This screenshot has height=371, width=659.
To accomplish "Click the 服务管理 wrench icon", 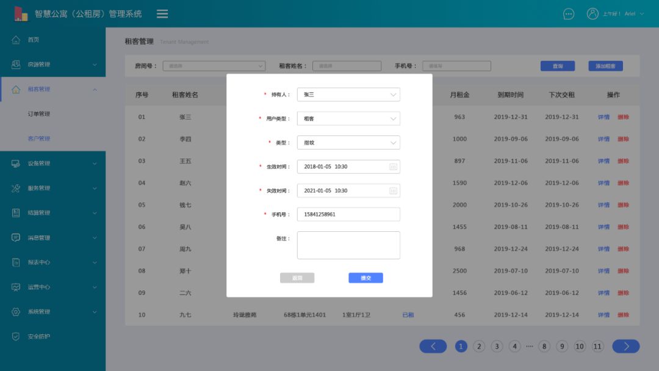I will (16, 188).
